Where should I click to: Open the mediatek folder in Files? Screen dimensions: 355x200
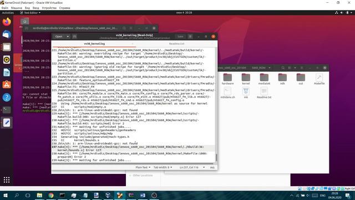264,79
